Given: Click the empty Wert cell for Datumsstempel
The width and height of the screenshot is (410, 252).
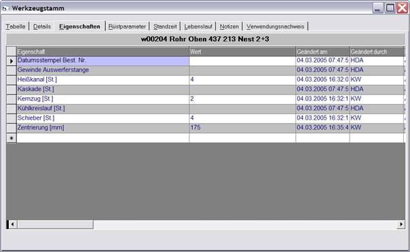Looking at the screenshot, I should [x=242, y=60].
